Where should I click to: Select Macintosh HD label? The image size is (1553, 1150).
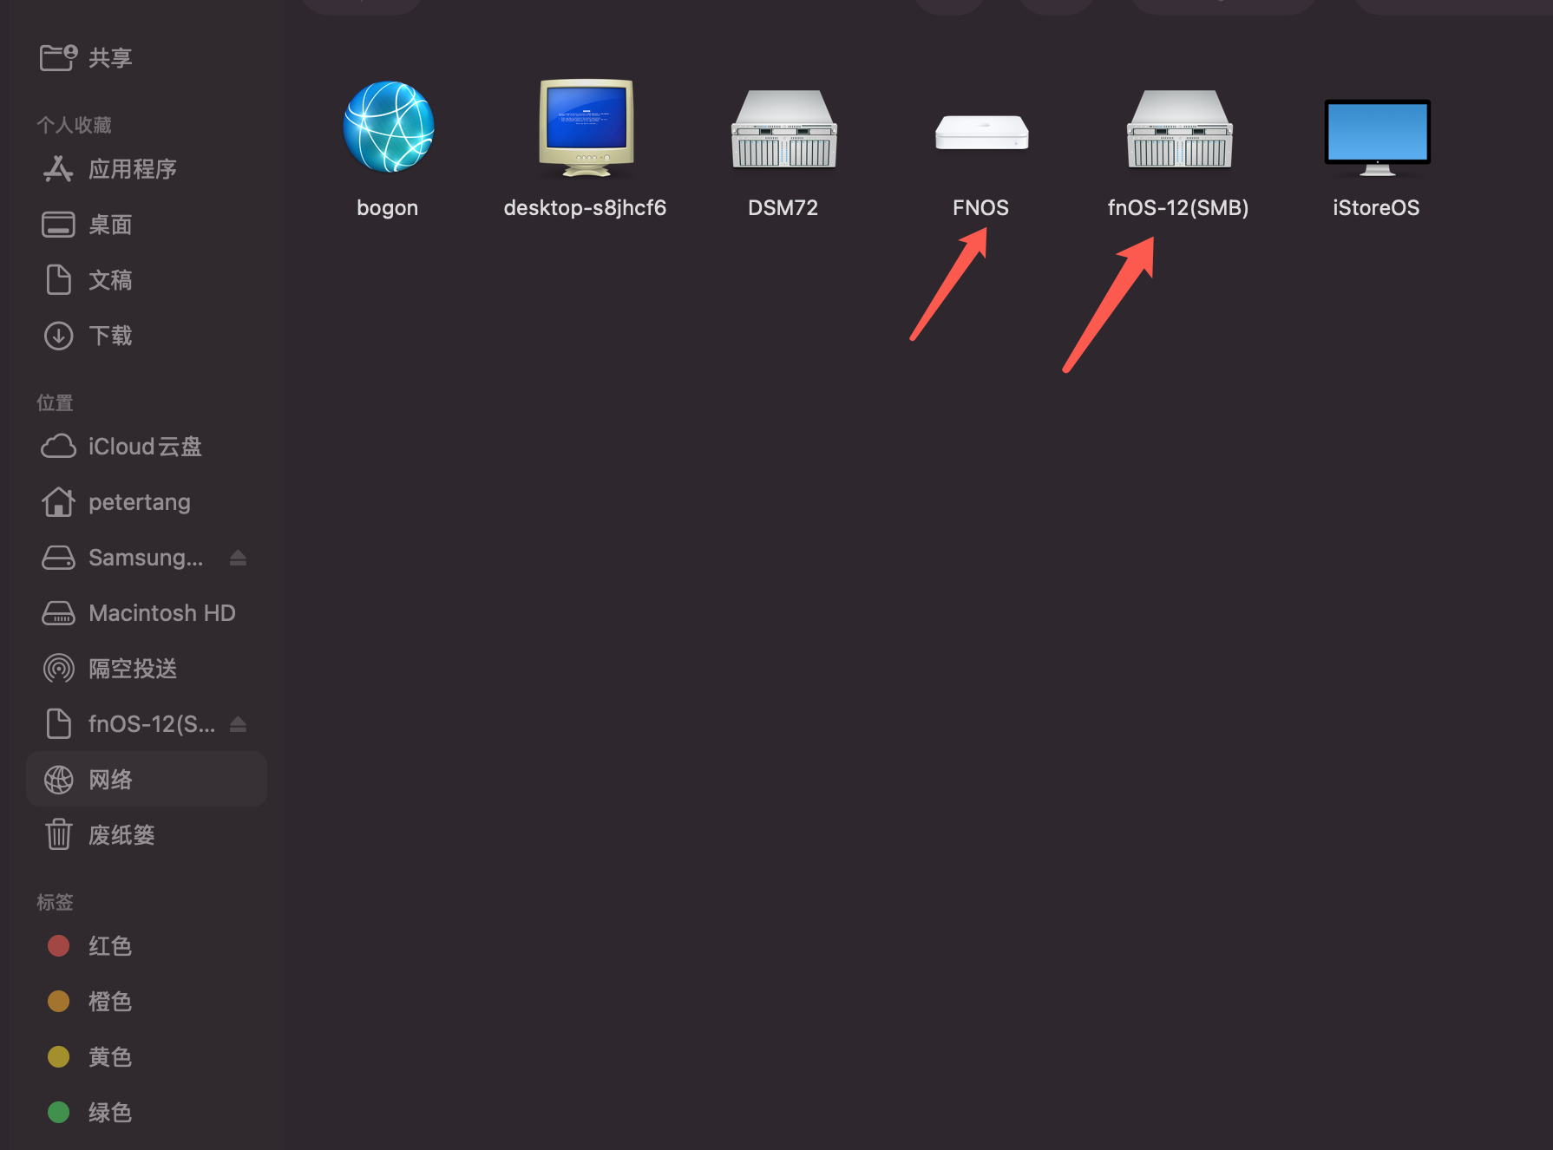click(x=162, y=613)
